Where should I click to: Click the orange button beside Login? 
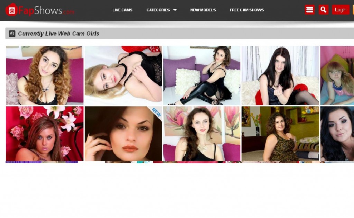353,10
